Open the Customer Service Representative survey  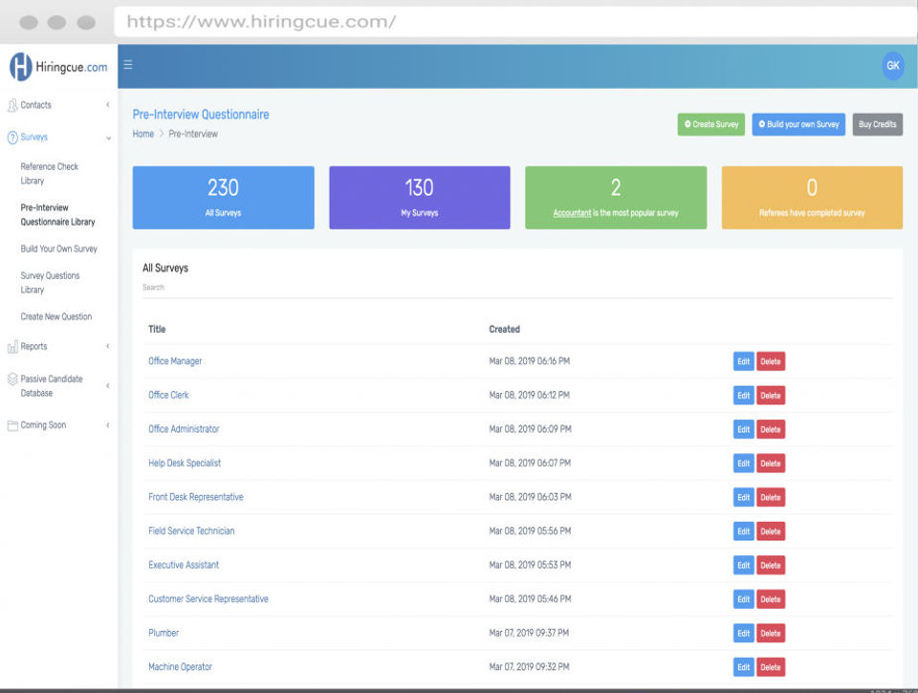click(x=208, y=598)
